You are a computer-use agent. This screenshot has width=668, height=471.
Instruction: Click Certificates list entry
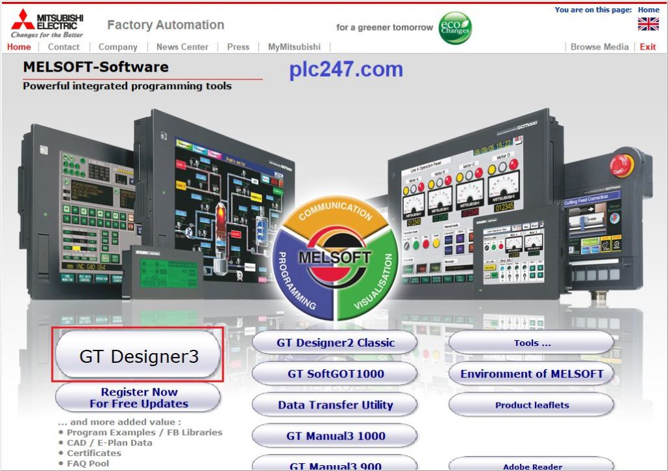[94, 453]
